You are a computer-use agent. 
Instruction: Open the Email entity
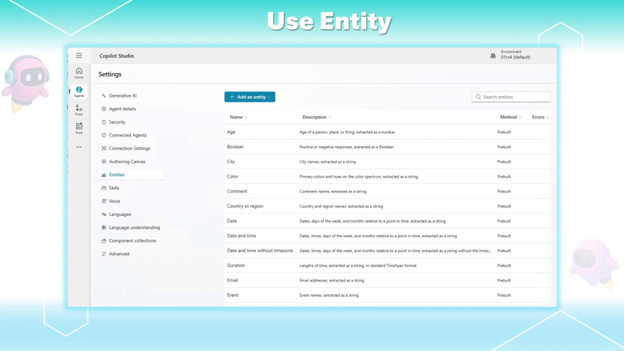232,280
